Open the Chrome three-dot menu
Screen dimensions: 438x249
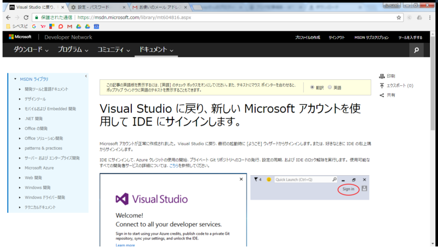point(430,17)
